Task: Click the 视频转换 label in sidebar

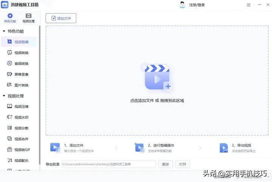Action: (x=21, y=53)
